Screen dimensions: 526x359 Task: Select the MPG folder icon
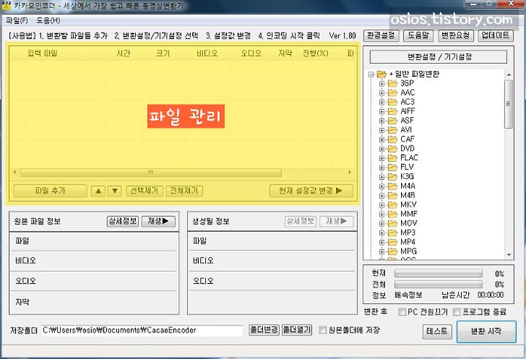[x=392, y=252]
